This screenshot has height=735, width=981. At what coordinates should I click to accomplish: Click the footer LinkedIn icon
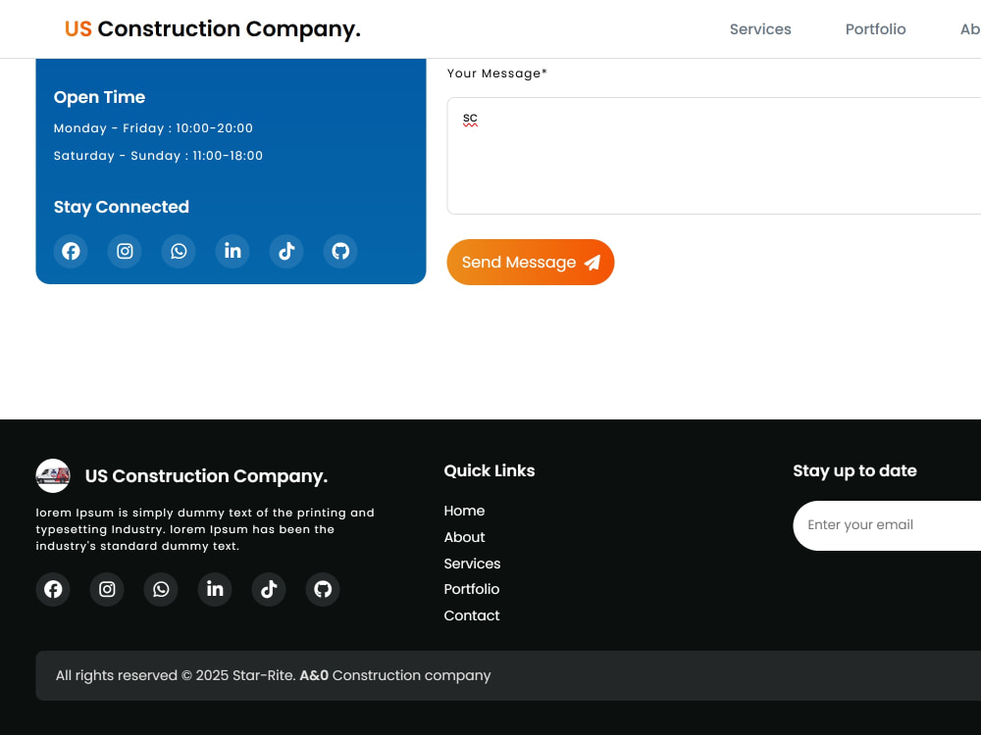pos(215,589)
